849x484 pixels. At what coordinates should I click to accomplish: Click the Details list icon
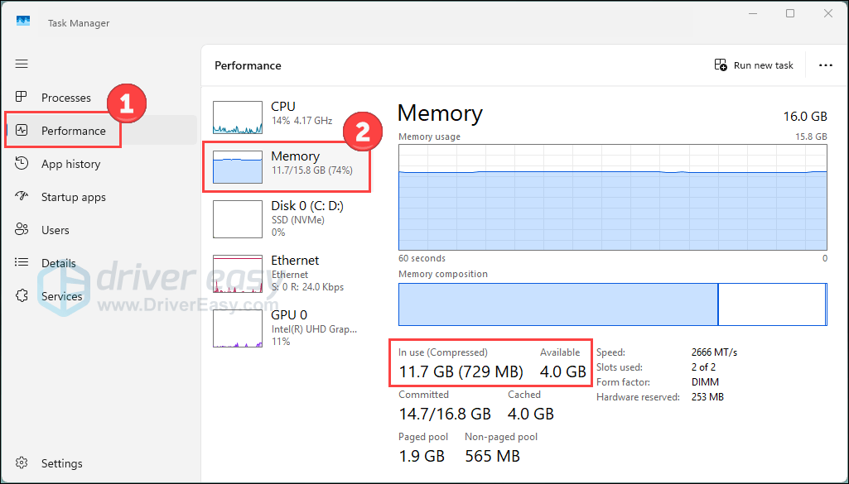[x=22, y=263]
